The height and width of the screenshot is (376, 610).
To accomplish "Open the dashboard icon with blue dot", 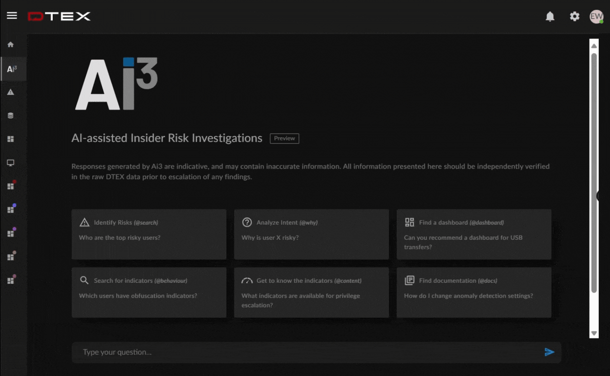I will click(11, 209).
